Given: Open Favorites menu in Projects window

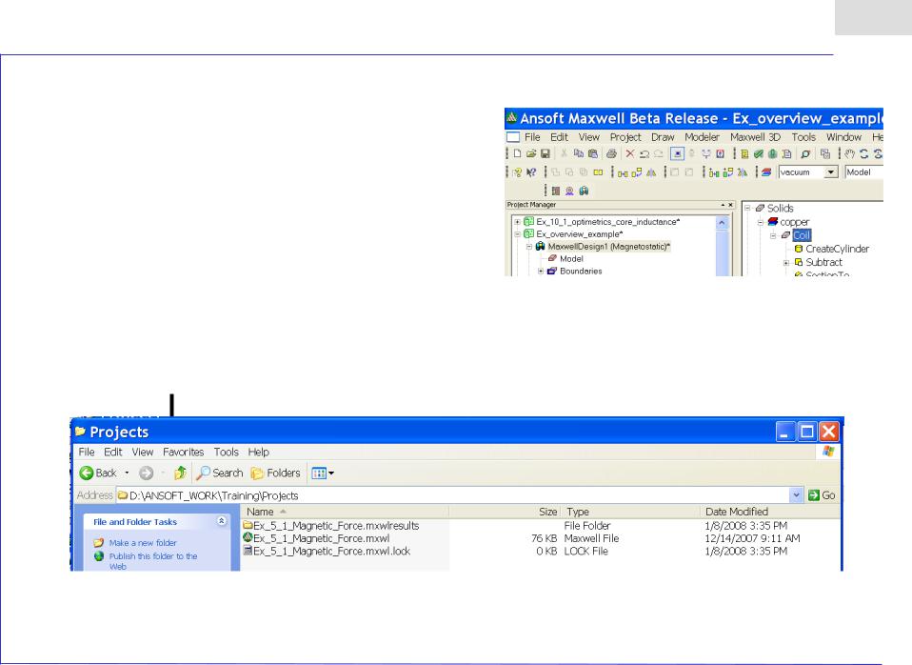Looking at the screenshot, I should (183, 452).
